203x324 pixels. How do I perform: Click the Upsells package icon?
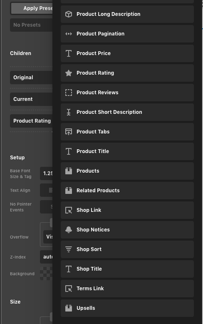pos(69,308)
